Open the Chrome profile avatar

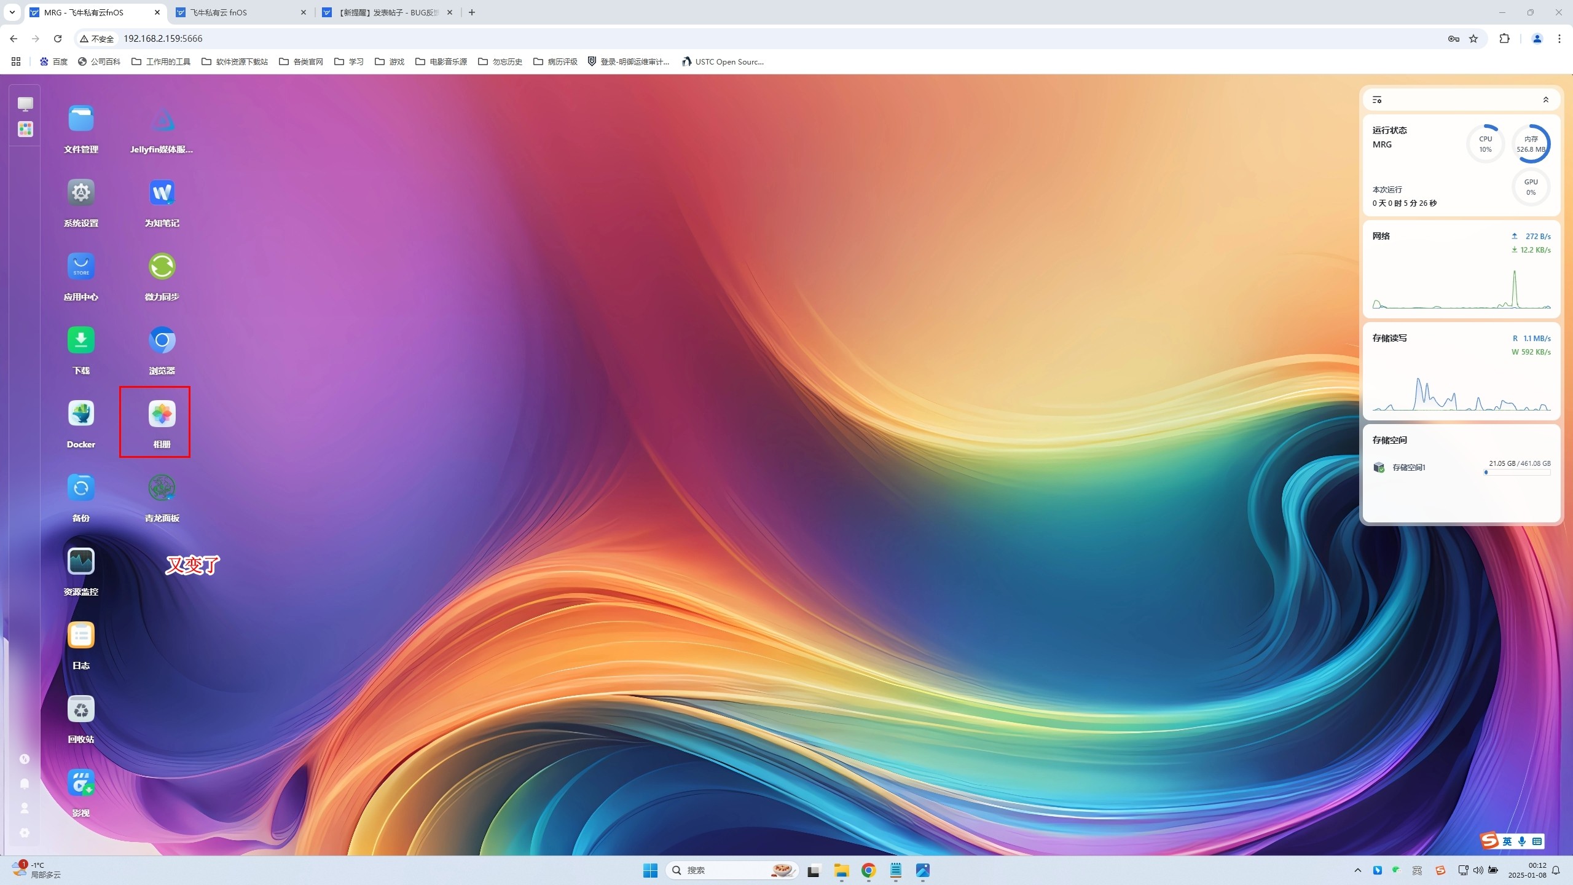1537,39
